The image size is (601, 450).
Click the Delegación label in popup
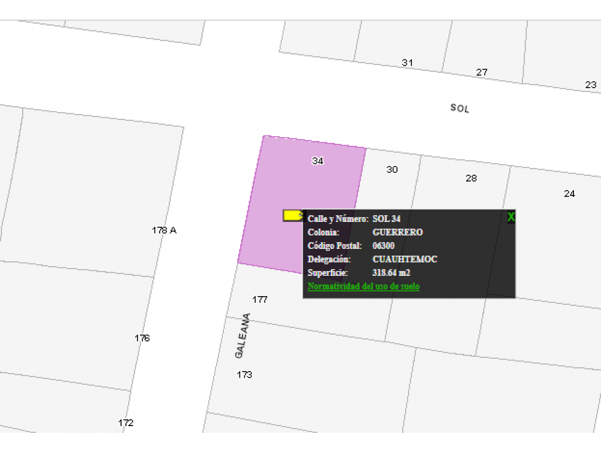tap(329, 259)
